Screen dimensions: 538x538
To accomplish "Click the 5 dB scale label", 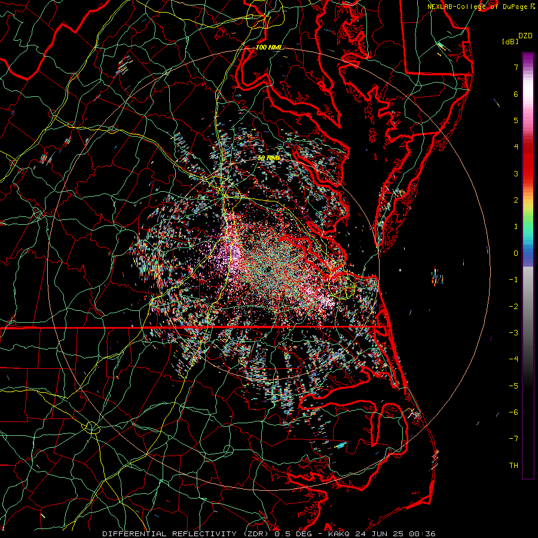I will click(x=516, y=120).
